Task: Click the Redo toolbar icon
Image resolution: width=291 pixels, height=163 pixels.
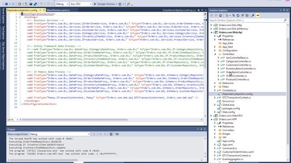Action: pyautogui.click(x=49, y=4)
